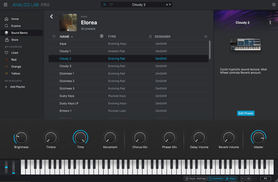Sort presets by the TYPE column

click(112, 37)
